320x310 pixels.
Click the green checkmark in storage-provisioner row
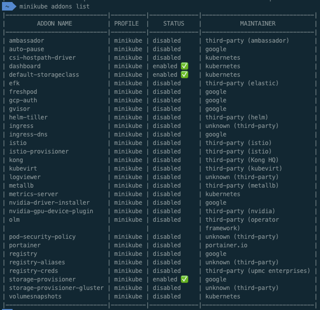(x=184, y=279)
